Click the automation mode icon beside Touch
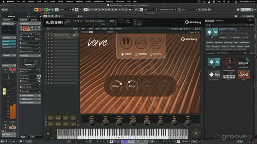 click(x=57, y=10)
